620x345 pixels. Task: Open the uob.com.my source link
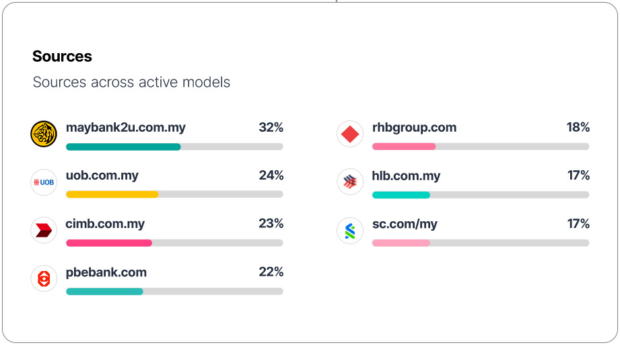pos(102,176)
